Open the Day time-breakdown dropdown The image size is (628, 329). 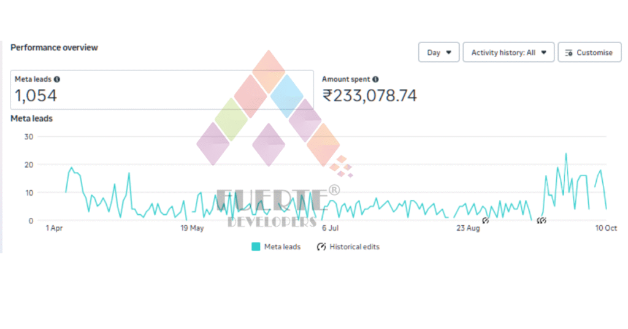[438, 53]
